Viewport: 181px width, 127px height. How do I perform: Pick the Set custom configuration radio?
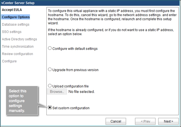pos(50,108)
